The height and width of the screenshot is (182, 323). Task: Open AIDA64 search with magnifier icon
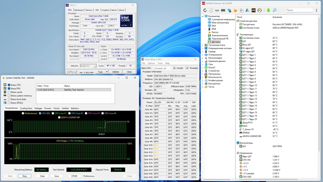point(275,10)
